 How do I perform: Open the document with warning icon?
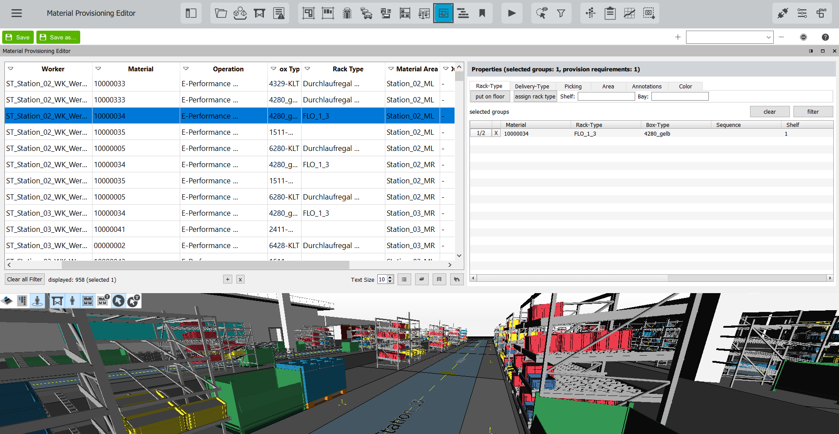[x=279, y=13]
